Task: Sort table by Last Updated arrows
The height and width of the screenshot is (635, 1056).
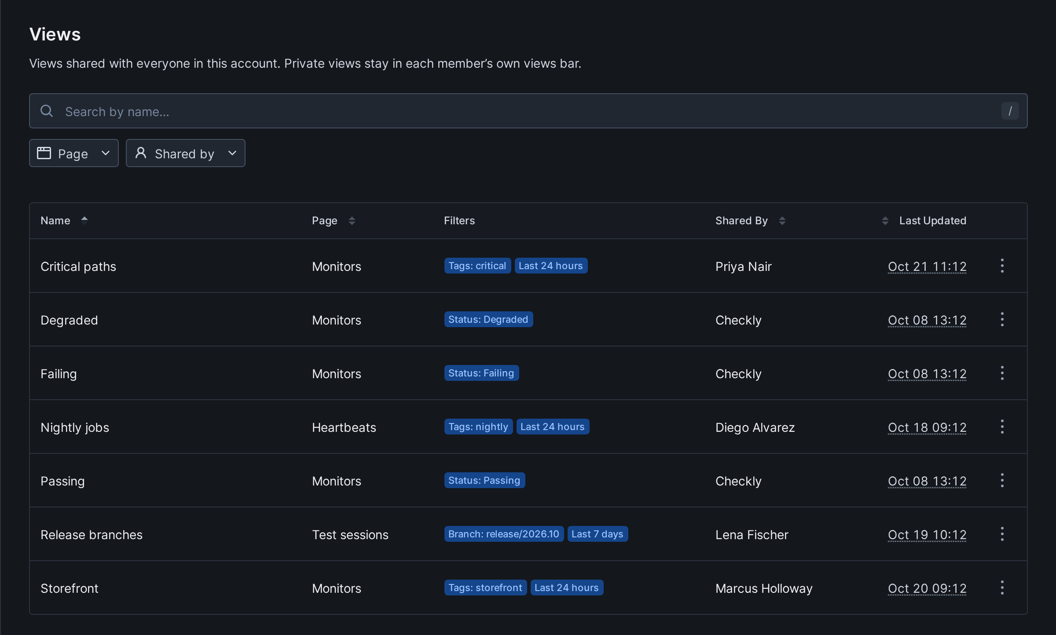Action: pyautogui.click(x=885, y=220)
